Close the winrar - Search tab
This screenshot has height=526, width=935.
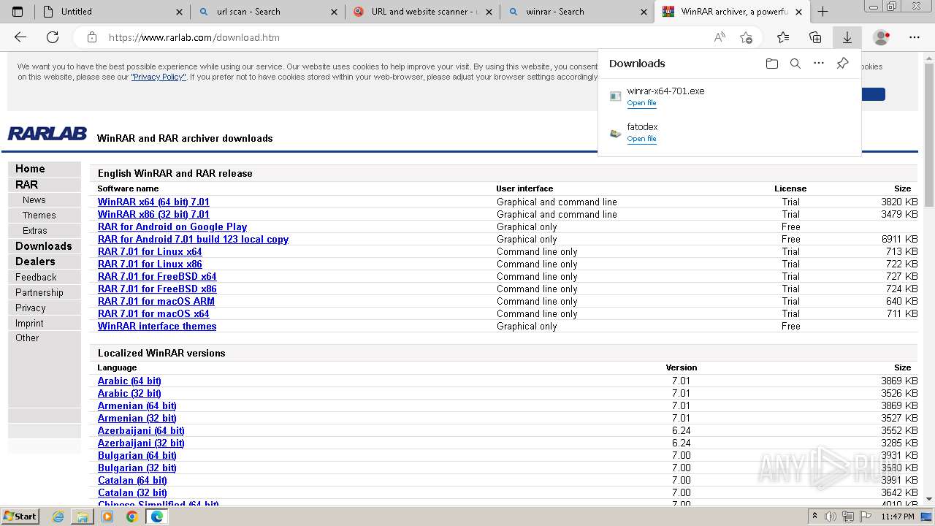coord(644,12)
